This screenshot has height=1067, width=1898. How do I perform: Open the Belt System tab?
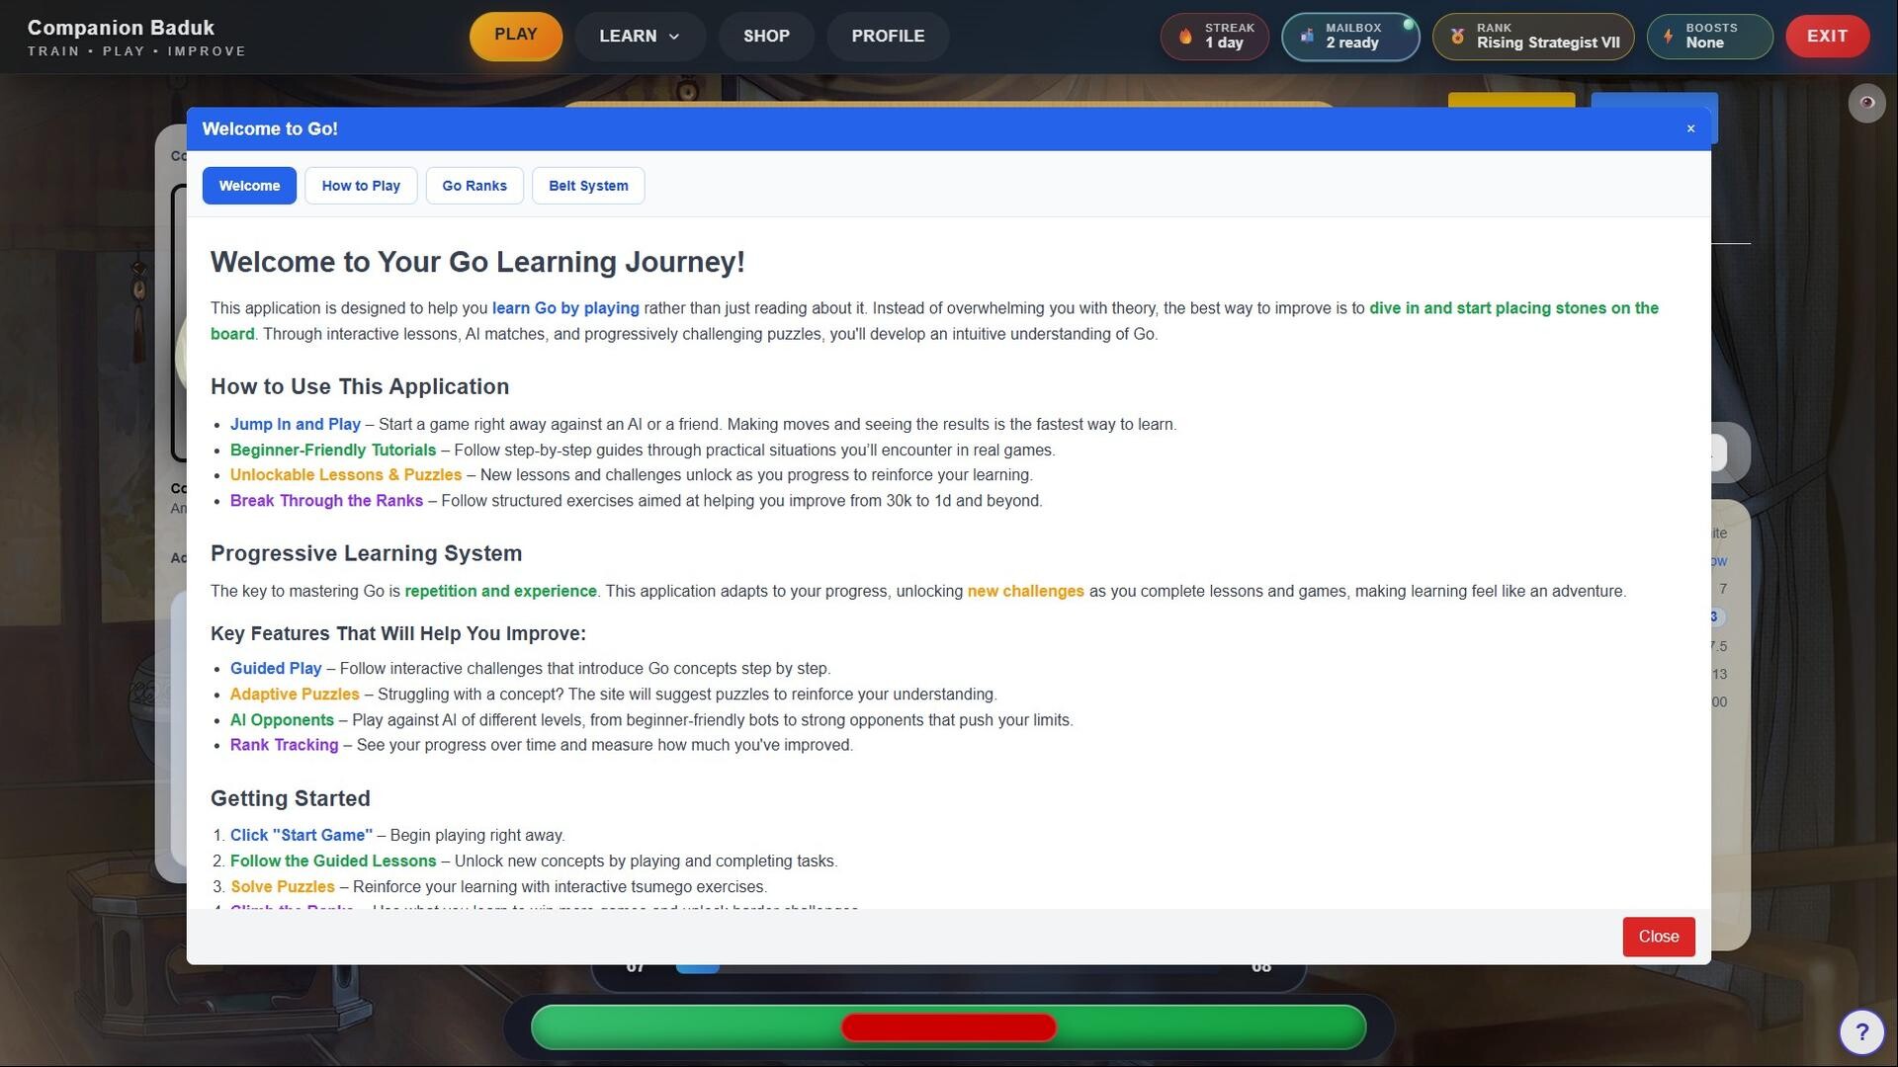[x=588, y=186]
